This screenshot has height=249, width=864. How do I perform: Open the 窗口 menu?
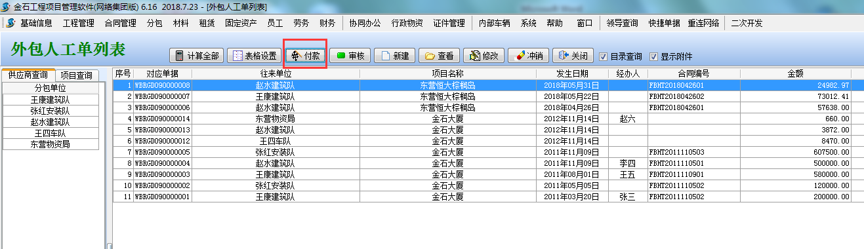(585, 23)
